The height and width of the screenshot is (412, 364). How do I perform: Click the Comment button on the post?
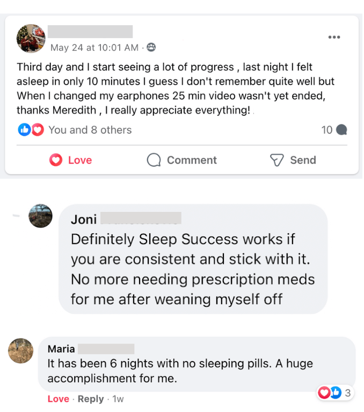tap(181, 160)
